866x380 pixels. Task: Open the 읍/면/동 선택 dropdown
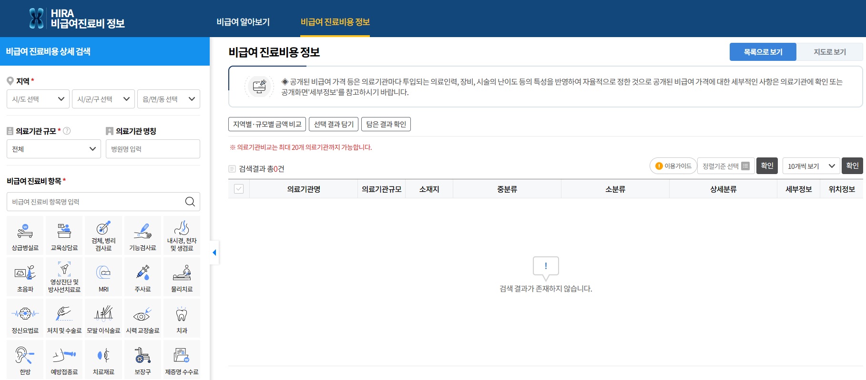click(169, 99)
